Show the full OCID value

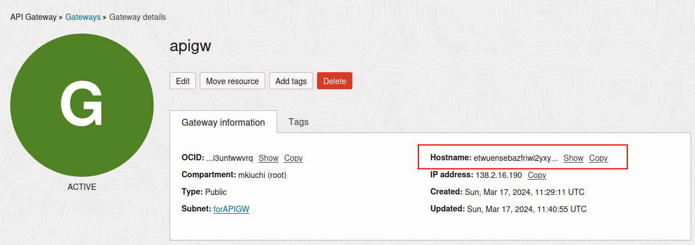tap(269, 158)
